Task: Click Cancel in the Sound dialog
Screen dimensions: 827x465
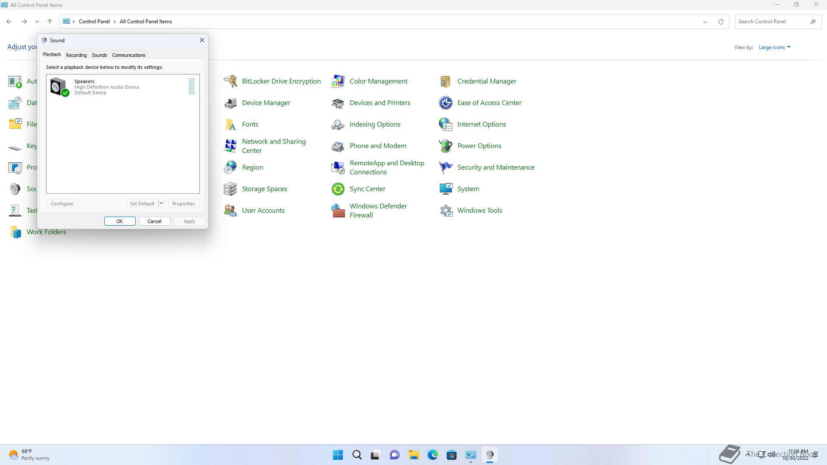Action: click(154, 221)
